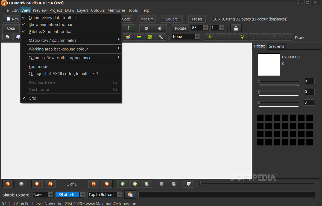Click the grey stop animation button

click(21, 184)
